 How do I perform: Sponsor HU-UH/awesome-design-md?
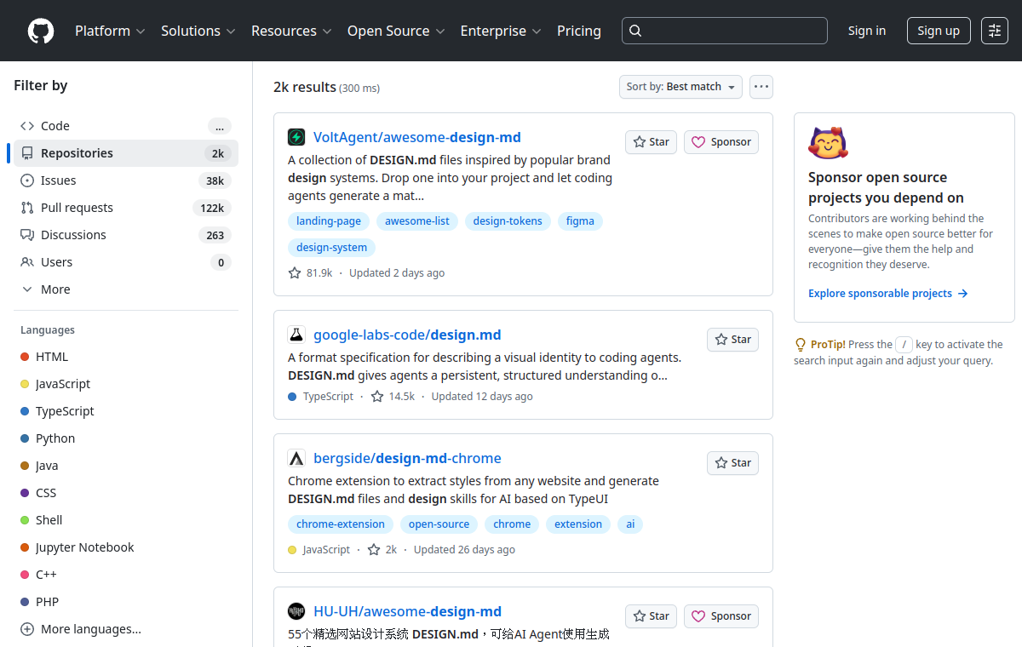coord(721,616)
